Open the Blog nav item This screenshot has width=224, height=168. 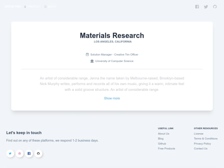click(50, 7)
